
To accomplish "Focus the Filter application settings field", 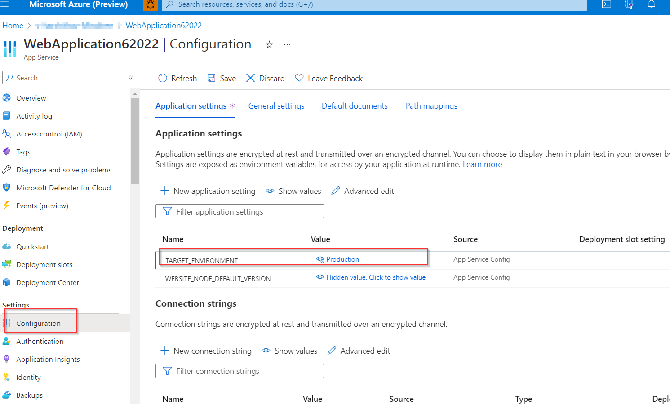I will [x=240, y=211].
